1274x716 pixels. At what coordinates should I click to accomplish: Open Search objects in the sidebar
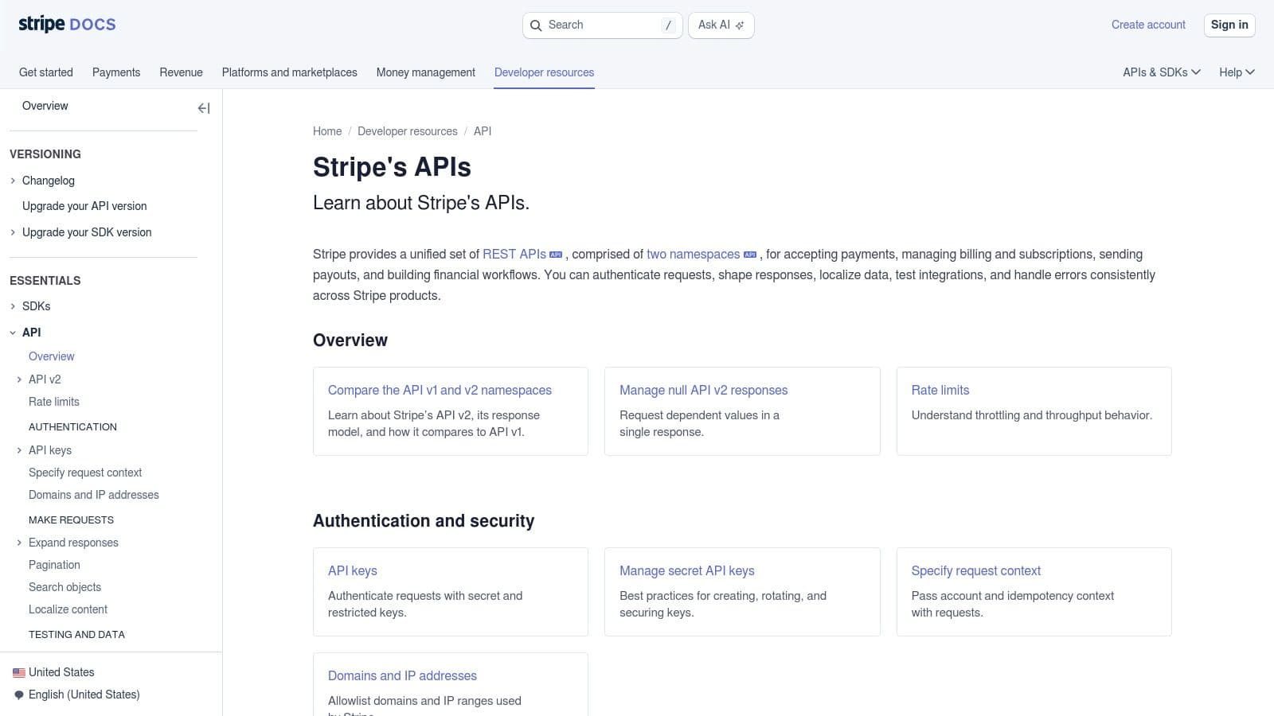click(65, 587)
